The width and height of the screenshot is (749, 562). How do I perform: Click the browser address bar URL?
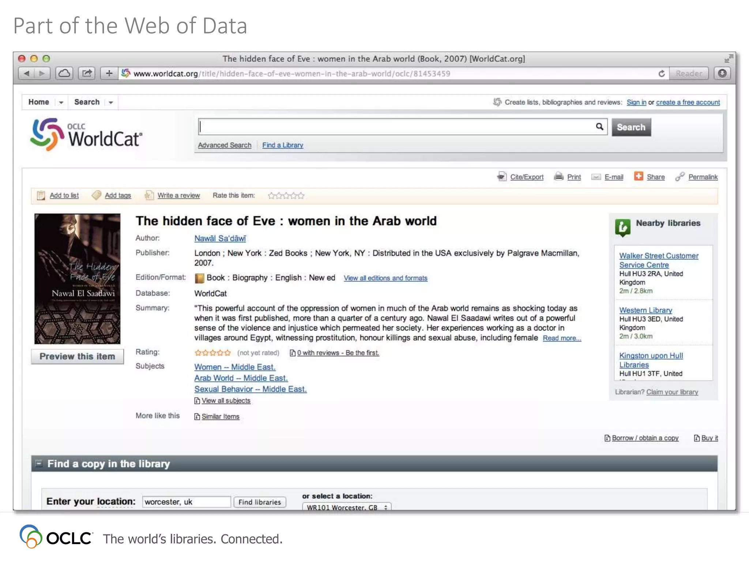291,74
